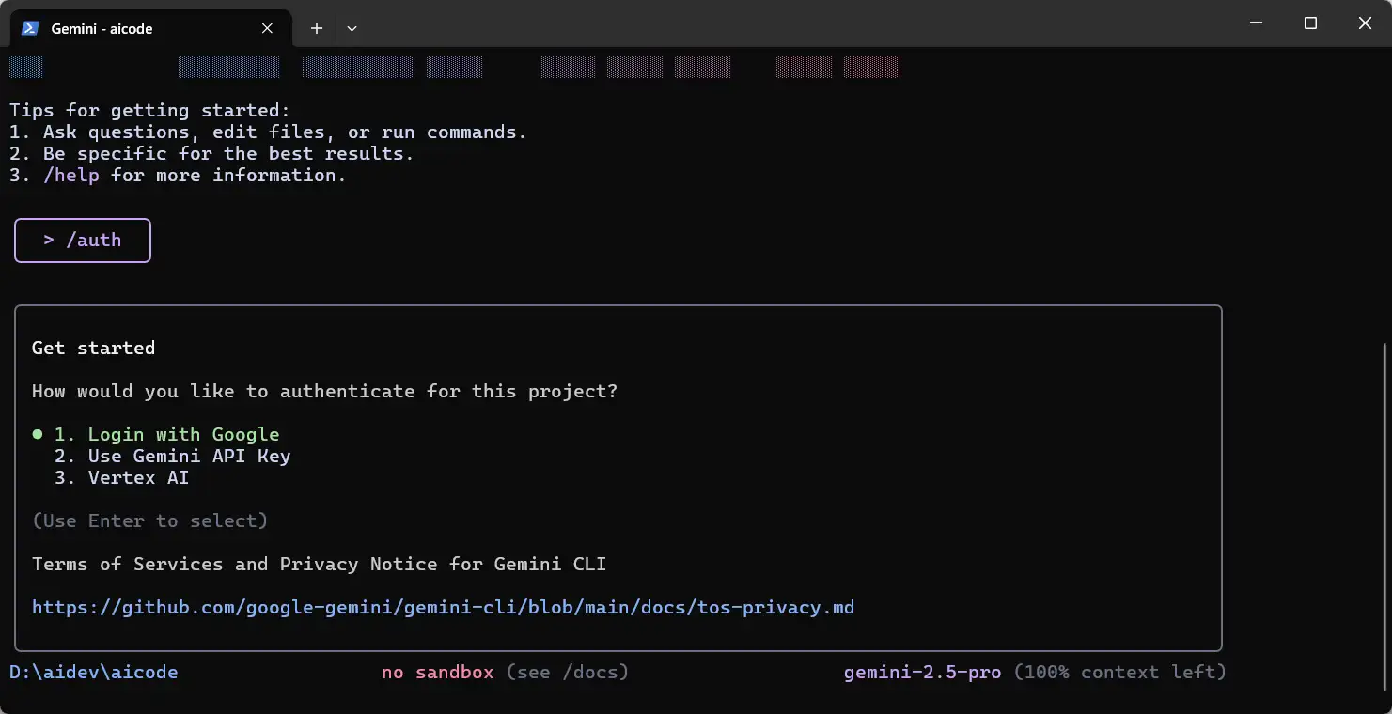Close the Windows Terminal window

coord(1365,23)
